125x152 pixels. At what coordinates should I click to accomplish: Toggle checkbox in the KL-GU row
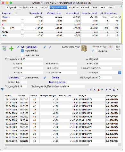point(22,32)
